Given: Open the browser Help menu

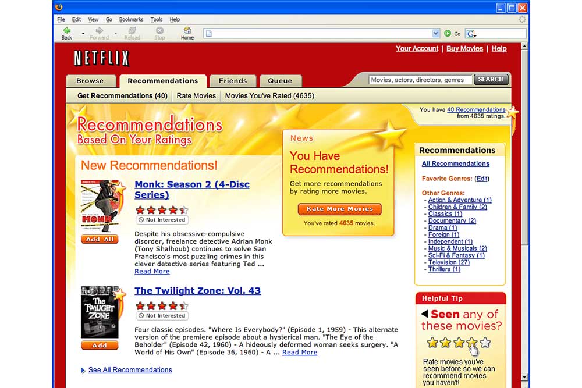Looking at the screenshot, I should click(175, 19).
